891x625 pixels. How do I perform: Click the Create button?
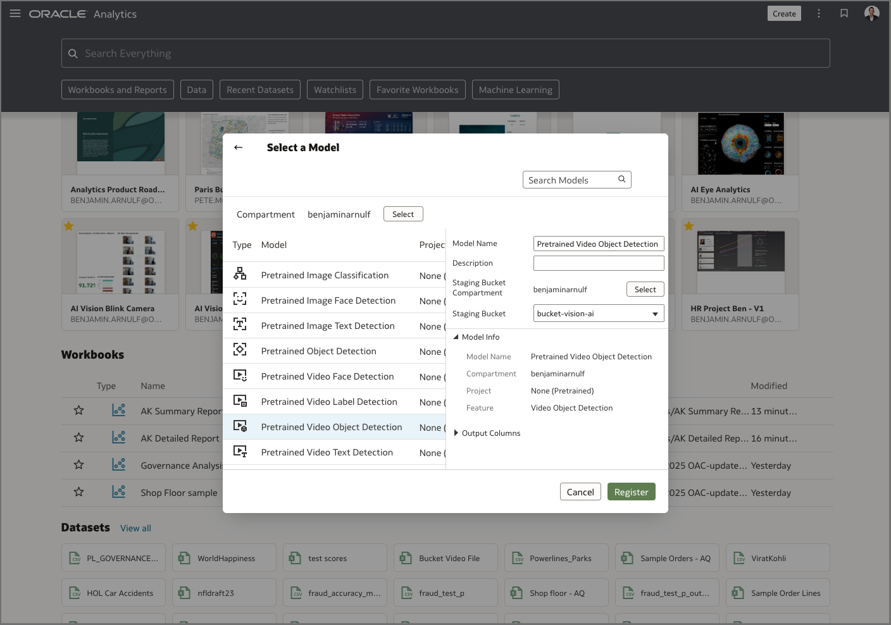pos(784,13)
